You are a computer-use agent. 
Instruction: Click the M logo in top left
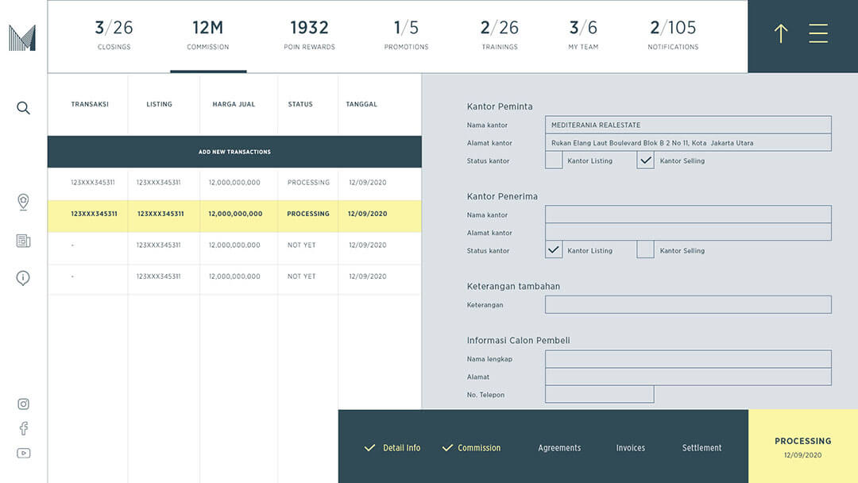(22, 37)
